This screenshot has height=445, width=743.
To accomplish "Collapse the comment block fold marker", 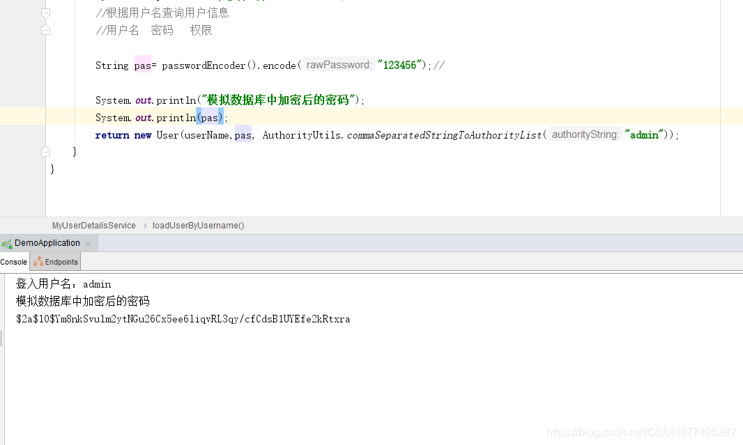I will (45, 13).
